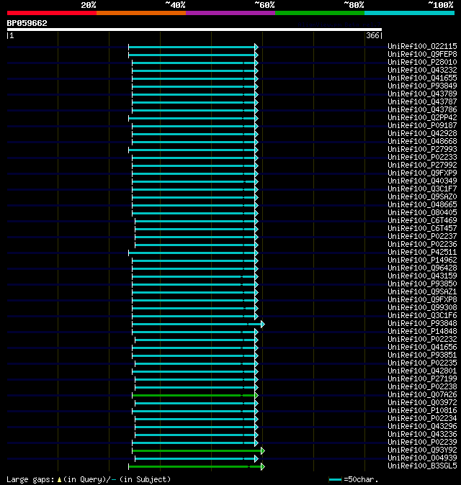Select label UniRef100_C6T469
Viewport: 461px width, 485px height.
tap(422, 220)
